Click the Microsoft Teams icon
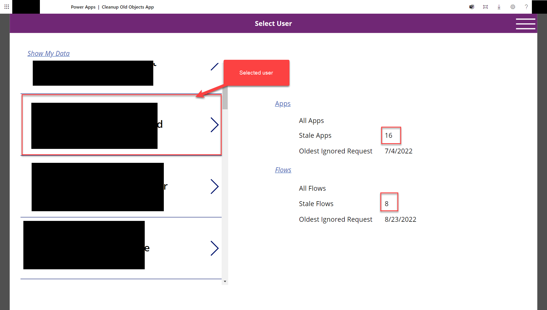This screenshot has height=310, width=547. [x=472, y=7]
